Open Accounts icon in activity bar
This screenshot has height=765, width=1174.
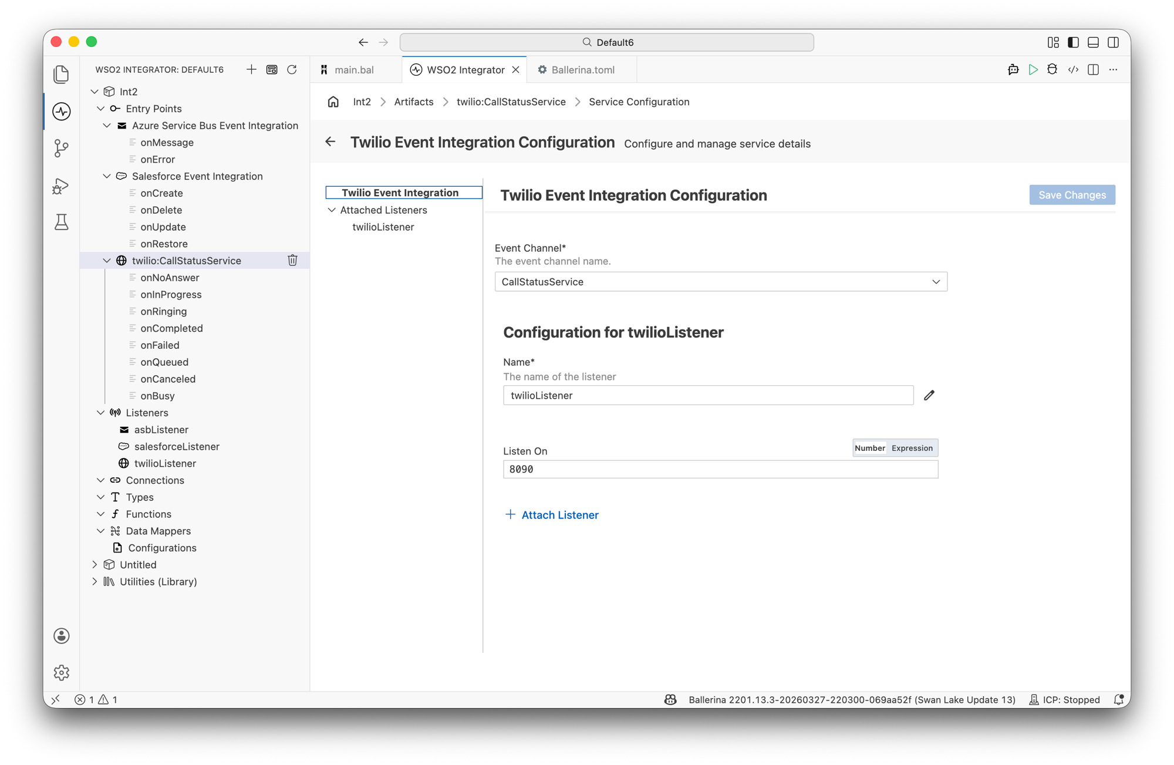click(x=61, y=636)
